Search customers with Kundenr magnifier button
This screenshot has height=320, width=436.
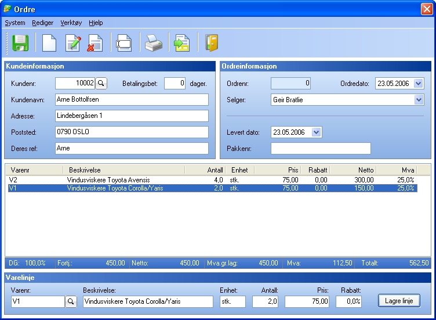coord(101,84)
